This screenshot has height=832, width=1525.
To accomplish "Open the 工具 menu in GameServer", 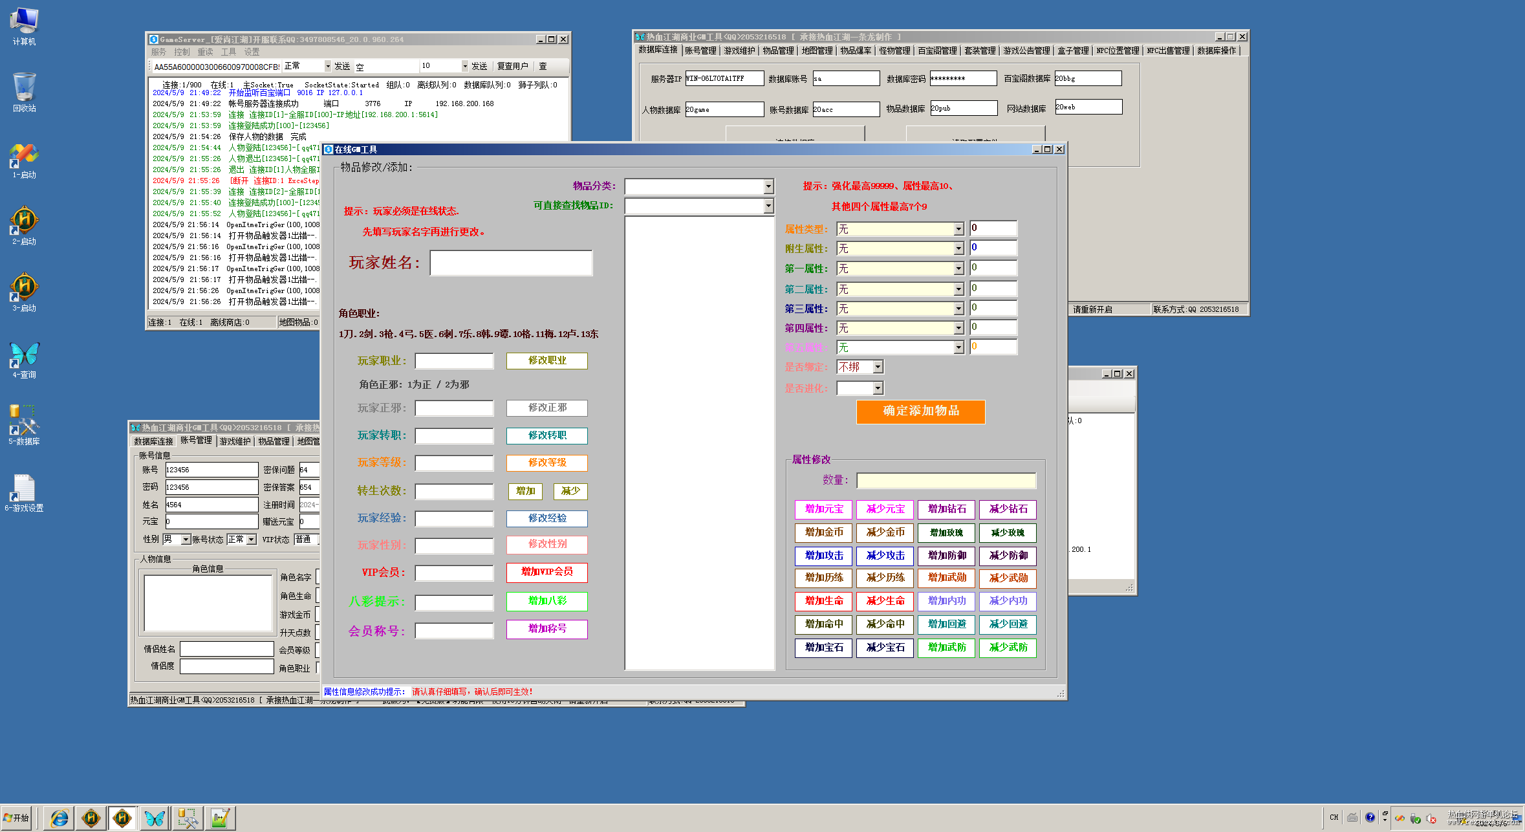I will [x=228, y=52].
